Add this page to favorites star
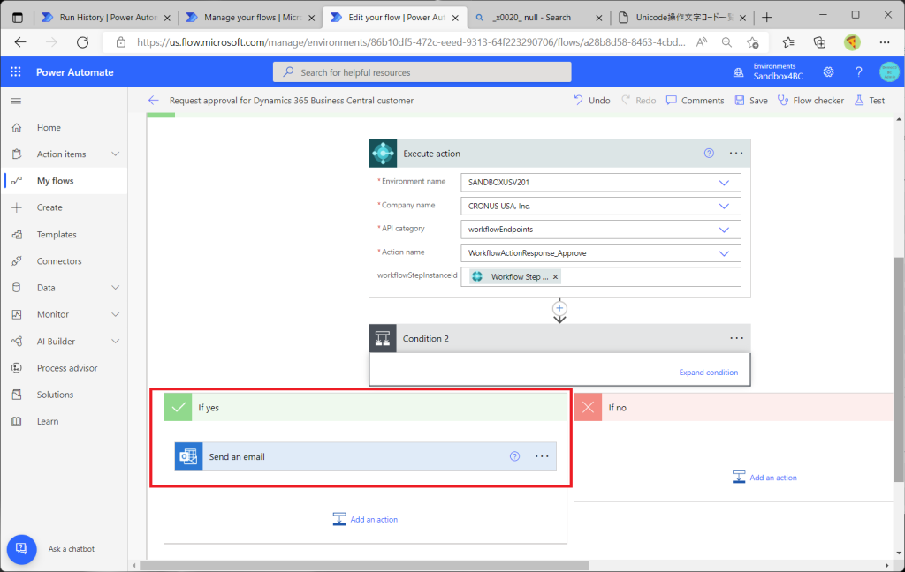The image size is (905, 572). 752,42
